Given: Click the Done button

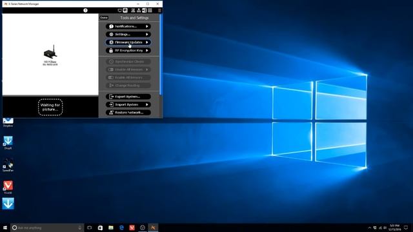Looking at the screenshot, I should pos(104,17).
